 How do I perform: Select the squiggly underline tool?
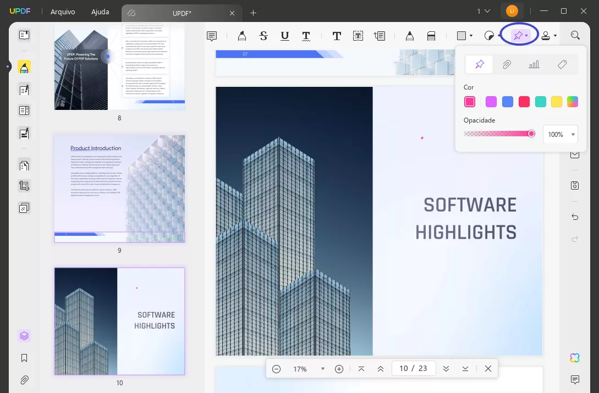[306, 36]
